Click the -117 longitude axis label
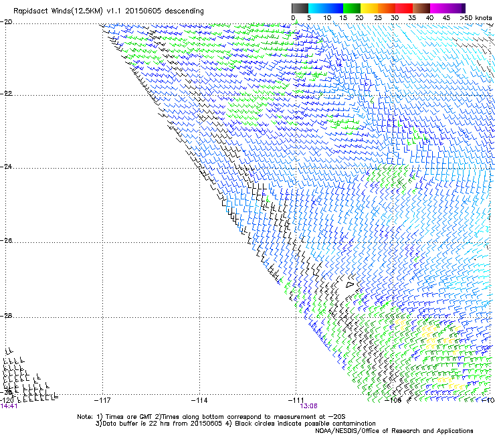The width and height of the screenshot is (495, 435). pos(102,400)
